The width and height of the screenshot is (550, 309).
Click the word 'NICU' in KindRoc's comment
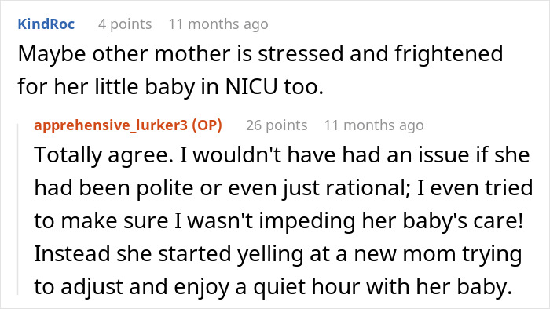(251, 86)
